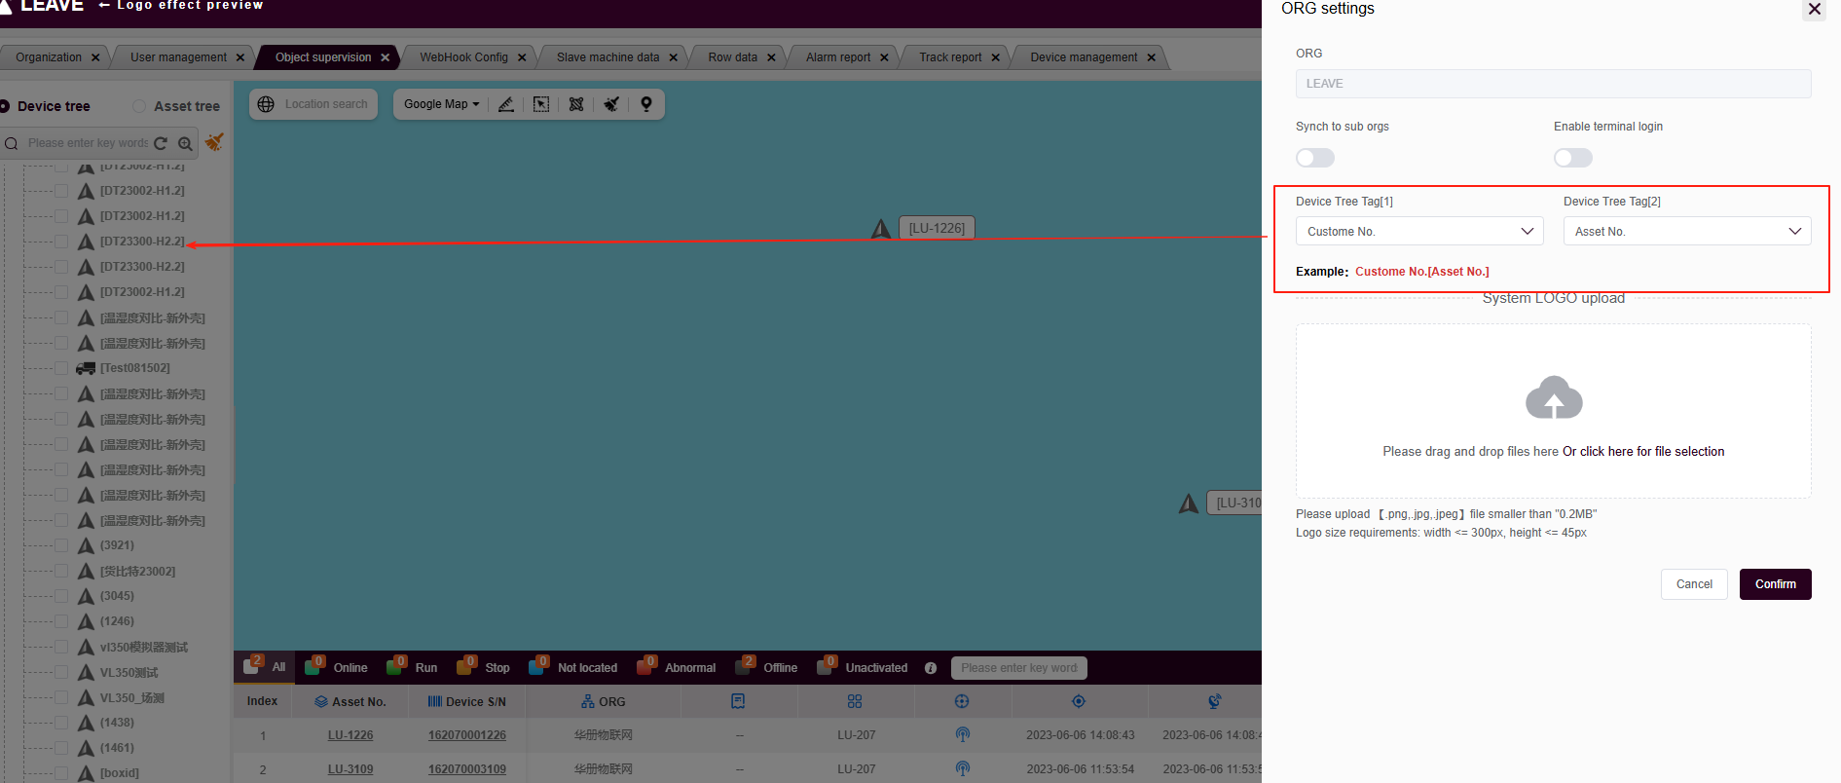Turn on Enable terminal login switch
Screen dimensions: 1841x783
pyautogui.click(x=1572, y=158)
